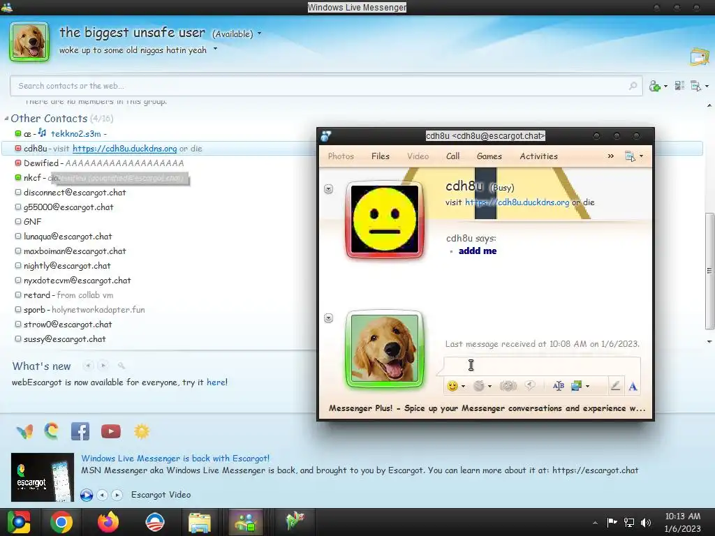Image resolution: width=715 pixels, height=536 pixels.
Task: Expand the chat toolbar overflow chevron
Action: click(x=610, y=156)
